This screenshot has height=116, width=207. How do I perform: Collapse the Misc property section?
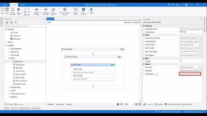[x=144, y=58]
